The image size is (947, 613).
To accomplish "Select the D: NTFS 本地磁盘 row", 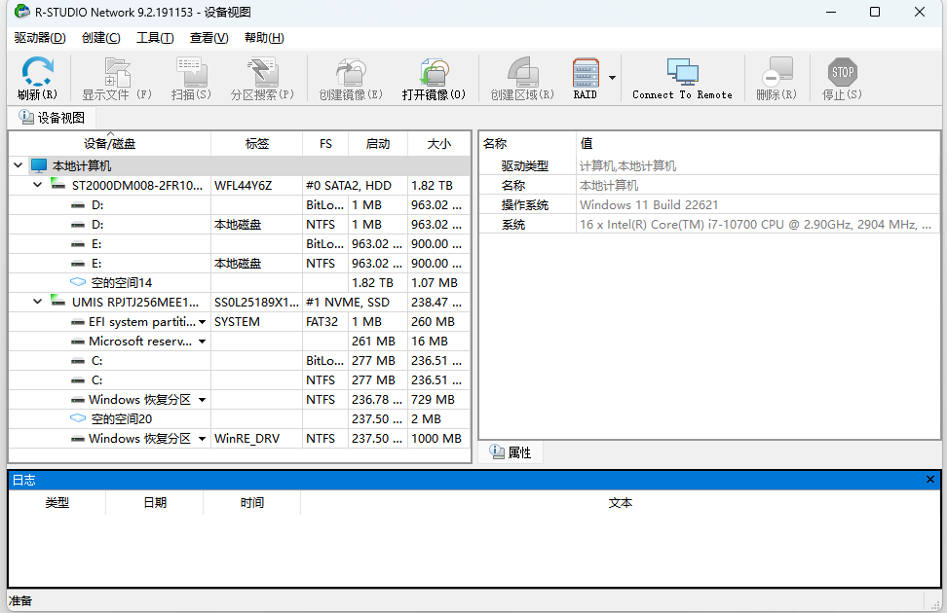I will pyautogui.click(x=239, y=225).
